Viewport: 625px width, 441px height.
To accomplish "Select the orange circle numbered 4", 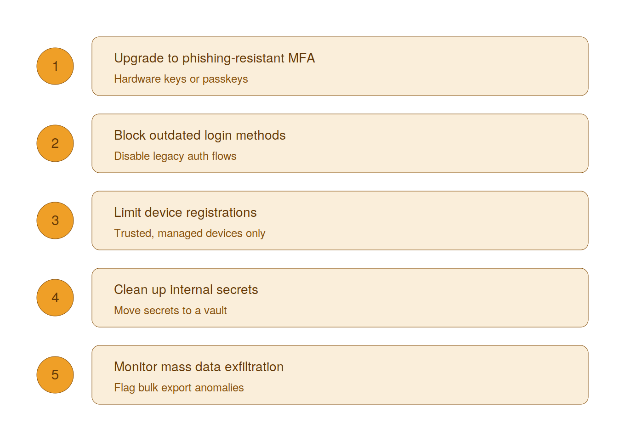I will click(55, 298).
